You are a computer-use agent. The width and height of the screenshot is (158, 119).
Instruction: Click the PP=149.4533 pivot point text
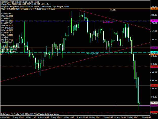pos(7,28)
